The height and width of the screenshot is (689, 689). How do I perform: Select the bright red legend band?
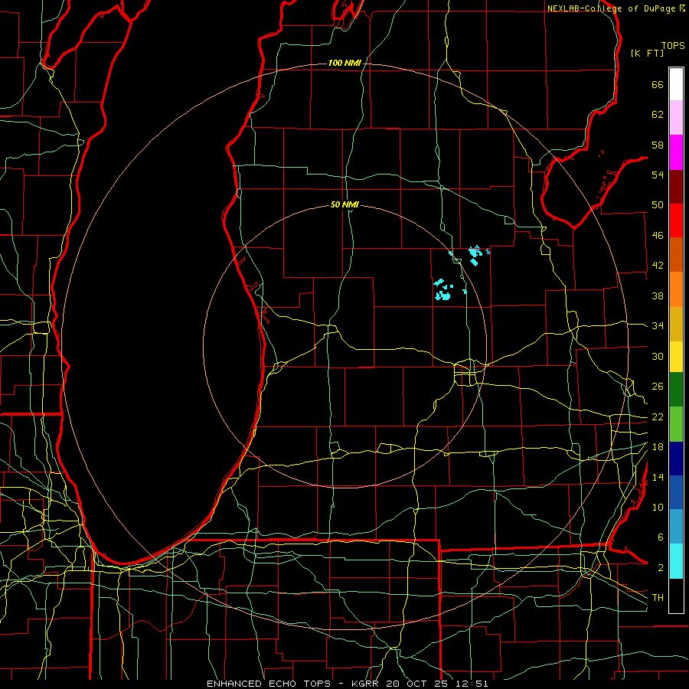pyautogui.click(x=676, y=220)
